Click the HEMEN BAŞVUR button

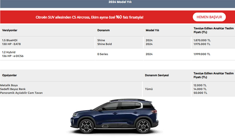tap(209, 17)
